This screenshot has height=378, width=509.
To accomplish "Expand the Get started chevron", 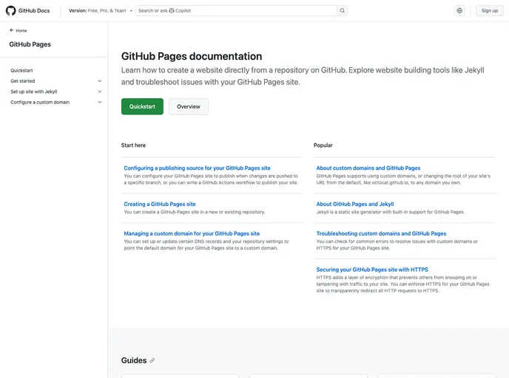I will click(x=100, y=81).
